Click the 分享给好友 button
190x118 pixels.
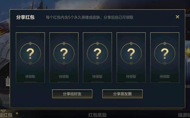(72, 94)
